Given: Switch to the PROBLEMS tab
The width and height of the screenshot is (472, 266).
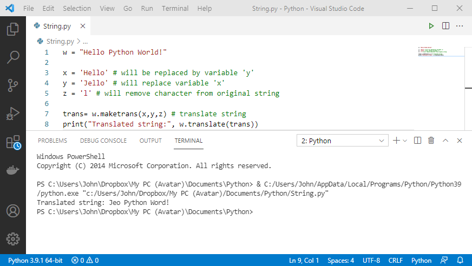Looking at the screenshot, I should [53, 141].
